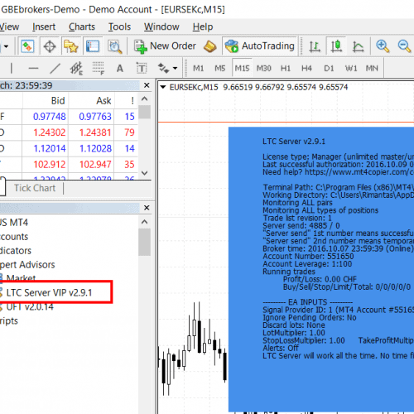The width and height of the screenshot is (414, 414).
Task: Select the horizontal line drawing tool
Action: pyautogui.click(x=33, y=68)
